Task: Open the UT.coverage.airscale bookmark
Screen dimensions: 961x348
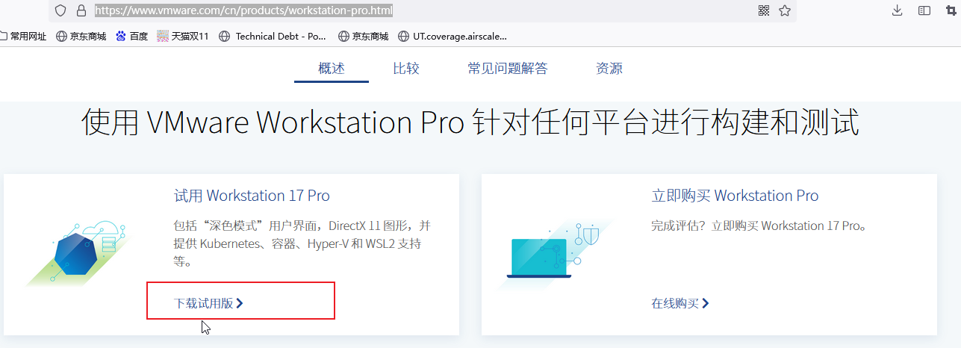Action: (x=452, y=36)
